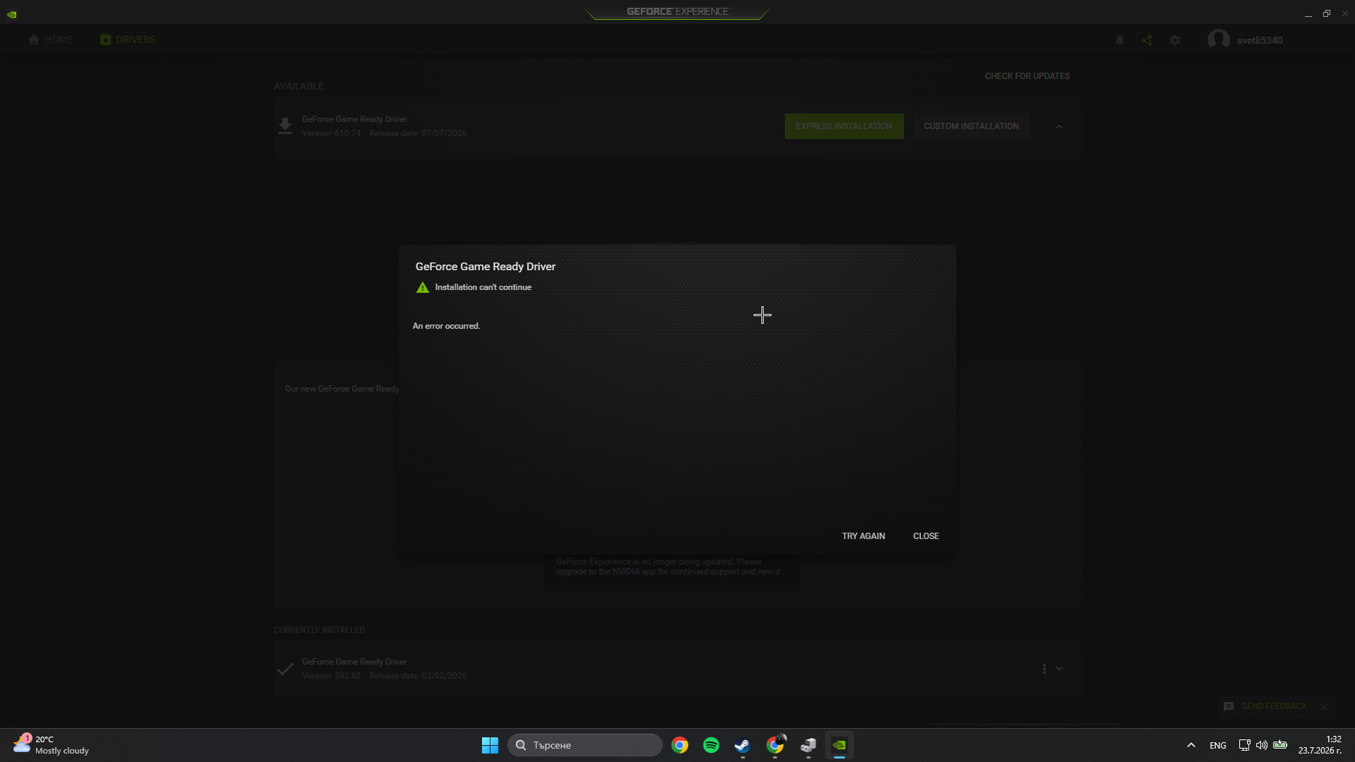Click the "Release date: 03/02/2026" text

(418, 676)
